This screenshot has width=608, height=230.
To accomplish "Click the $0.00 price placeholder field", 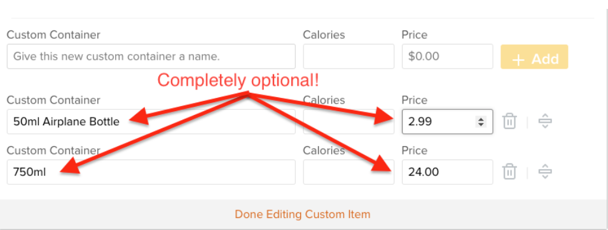I will click(448, 57).
